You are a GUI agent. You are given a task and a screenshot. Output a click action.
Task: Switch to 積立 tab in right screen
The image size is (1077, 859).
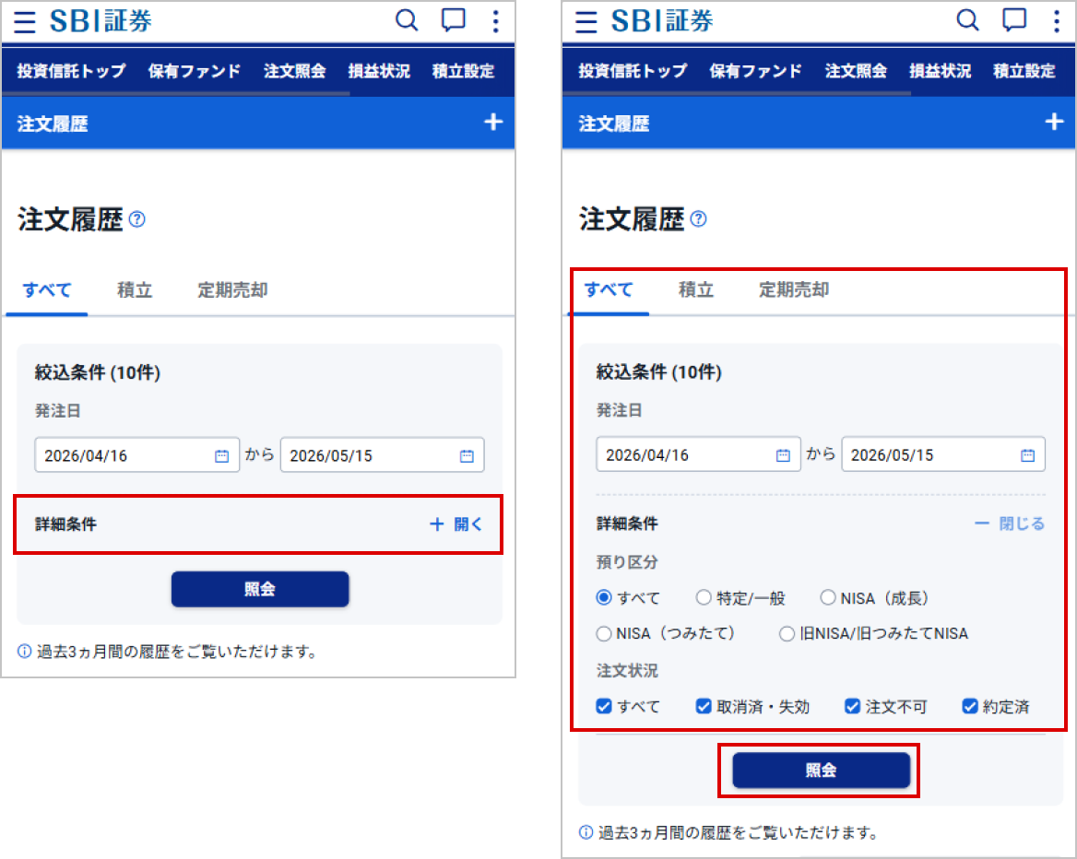[696, 290]
